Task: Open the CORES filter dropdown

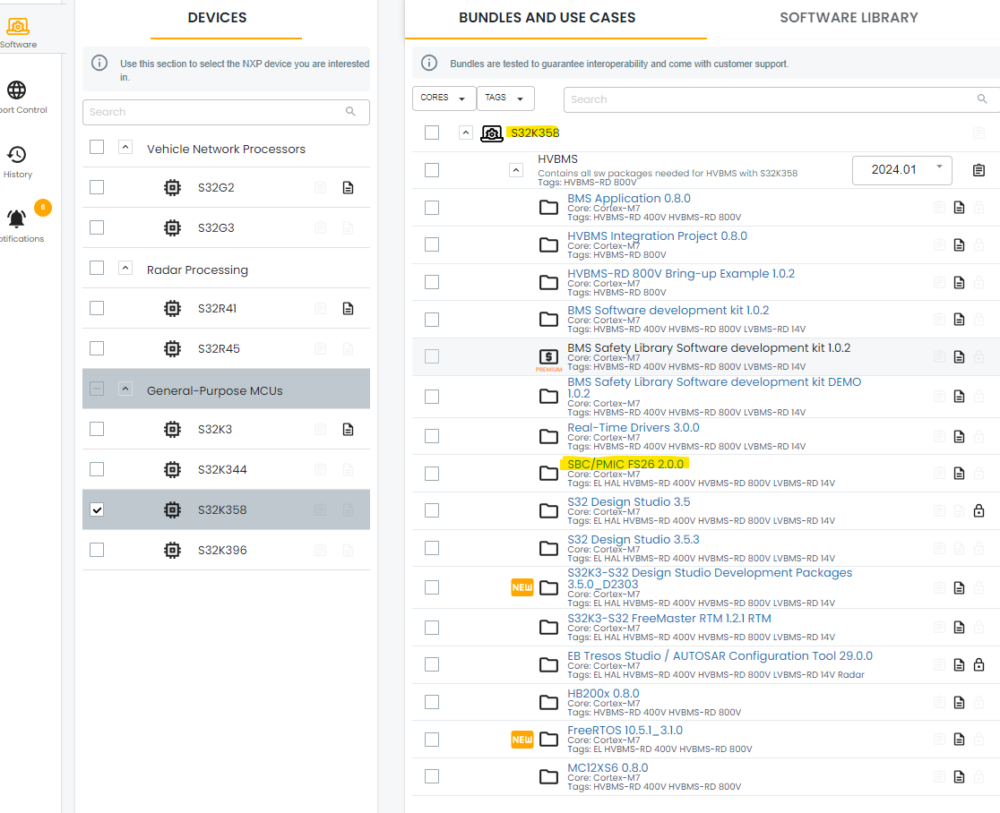Action: pyautogui.click(x=444, y=98)
